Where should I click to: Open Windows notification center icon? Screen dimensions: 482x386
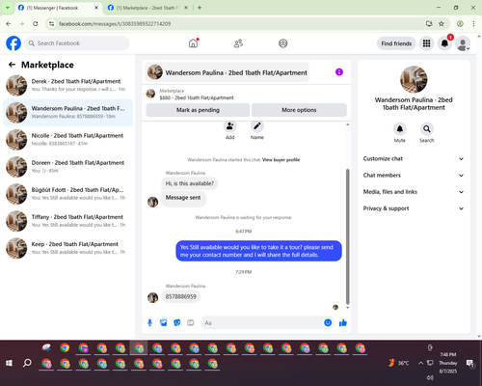470,364
